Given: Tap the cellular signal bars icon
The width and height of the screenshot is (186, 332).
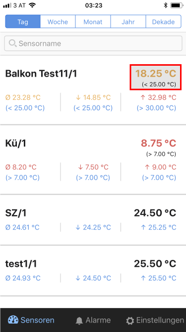Looking at the screenshot, I should (7, 5).
